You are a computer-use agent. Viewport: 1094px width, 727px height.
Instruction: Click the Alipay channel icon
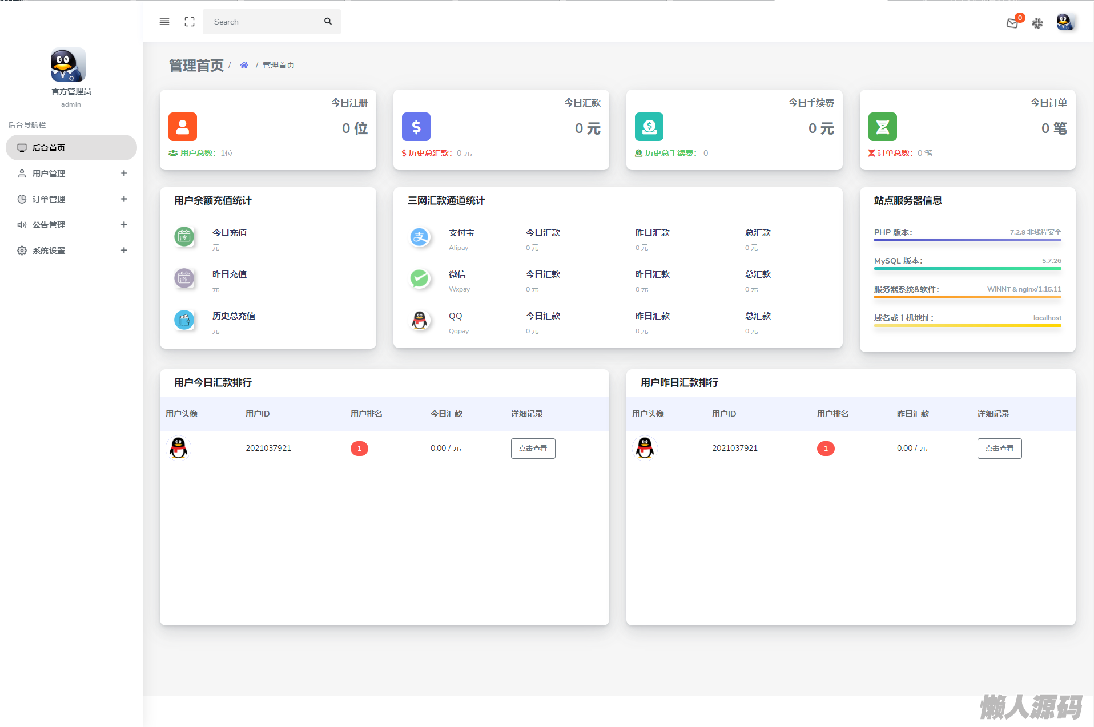420,237
